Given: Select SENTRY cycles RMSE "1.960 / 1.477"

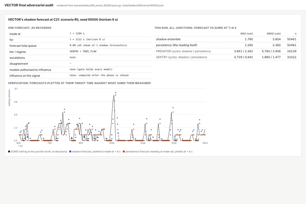Looking at the screenshot, I should (271, 57).
